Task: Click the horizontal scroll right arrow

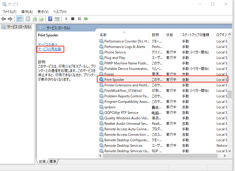Action: [x=225, y=156]
